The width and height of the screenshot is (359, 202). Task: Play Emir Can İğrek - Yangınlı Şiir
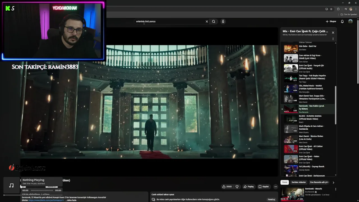pyautogui.click(x=308, y=68)
